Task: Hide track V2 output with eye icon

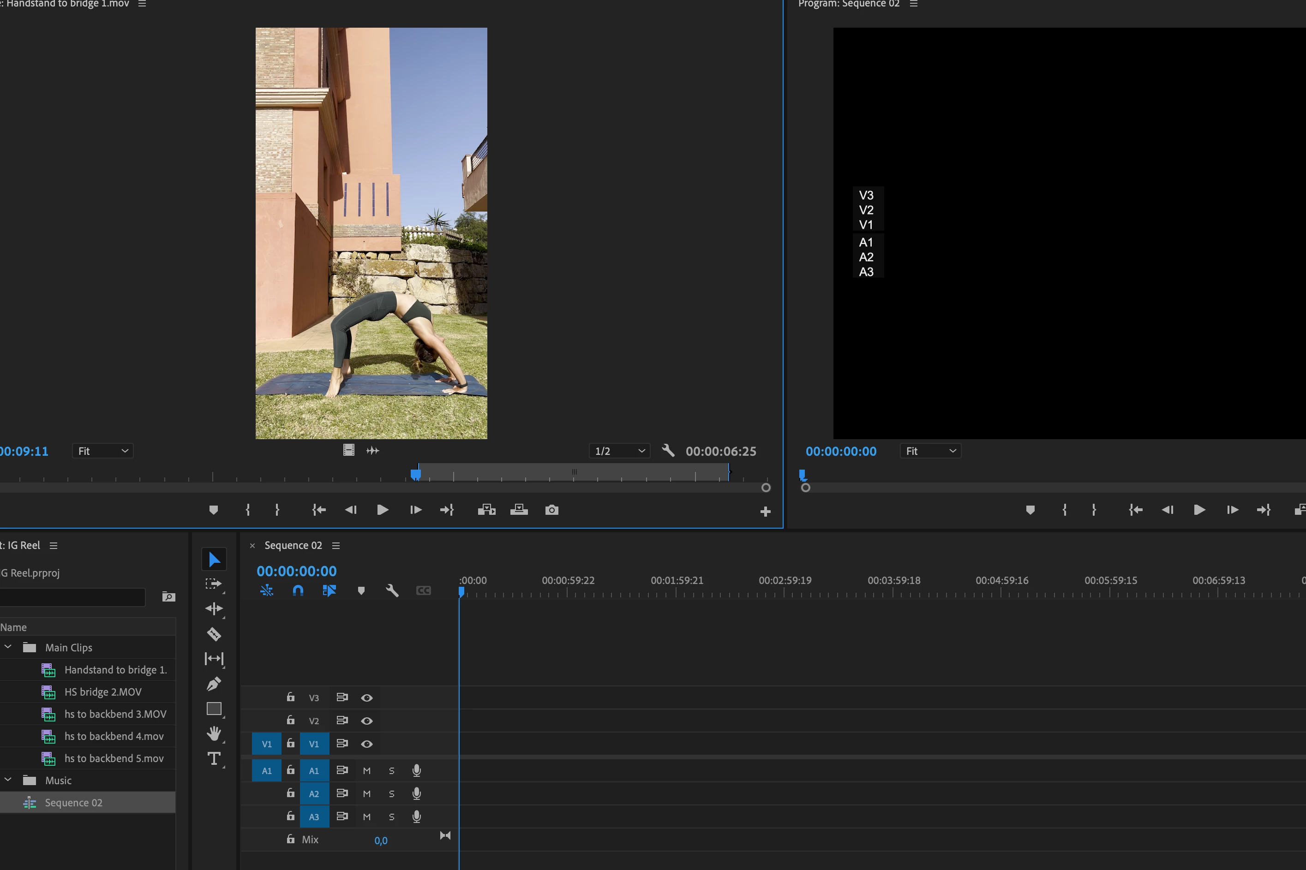Action: [367, 721]
